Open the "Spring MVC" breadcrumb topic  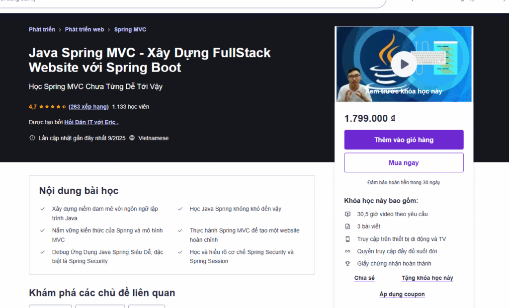point(130,30)
